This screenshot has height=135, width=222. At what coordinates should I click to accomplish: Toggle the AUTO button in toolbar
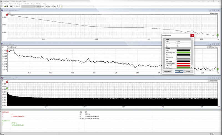pos(39,6)
